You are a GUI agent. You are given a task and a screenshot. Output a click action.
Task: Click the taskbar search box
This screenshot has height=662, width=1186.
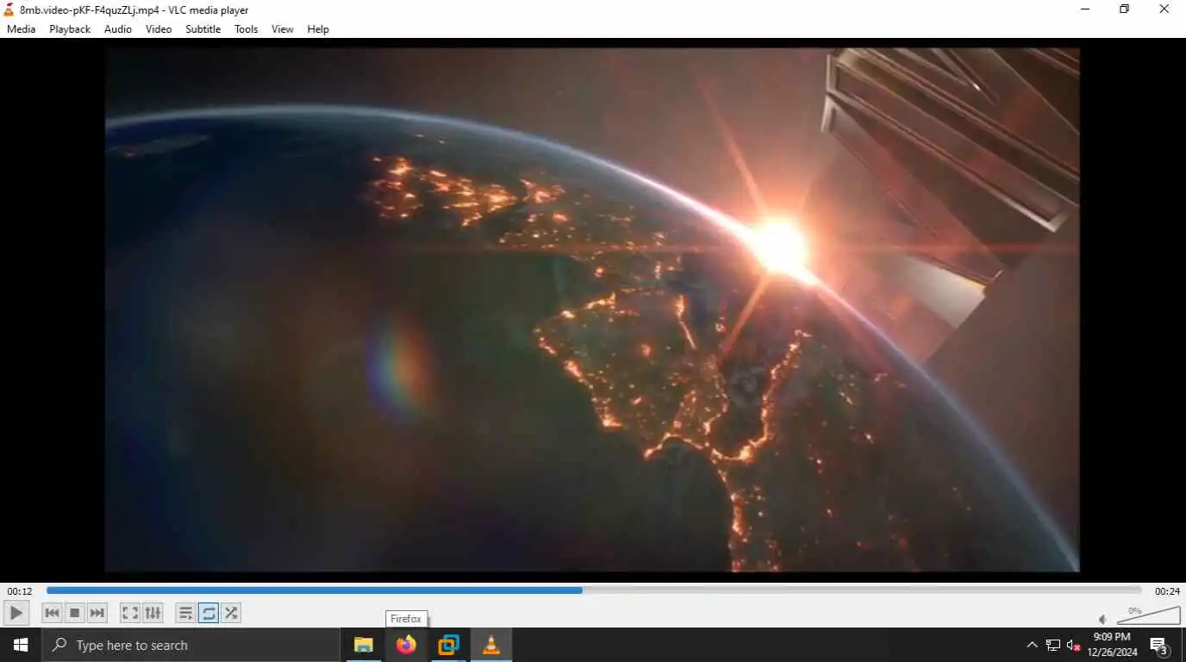[x=190, y=645]
